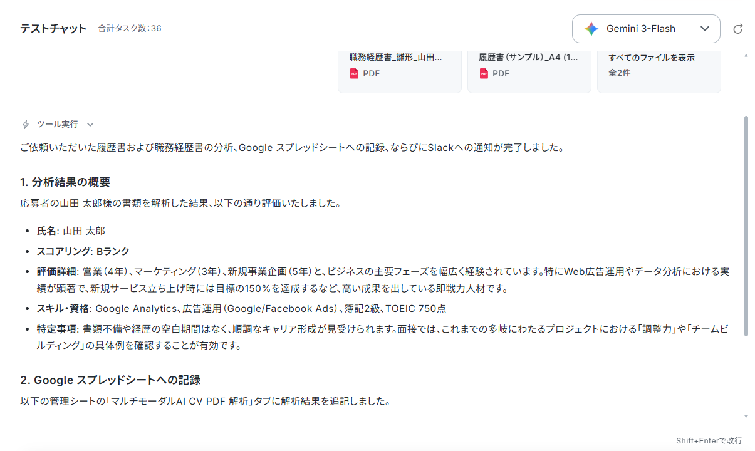Click the heading 1. 分析結果の概要
The image size is (755, 451).
[65, 182]
